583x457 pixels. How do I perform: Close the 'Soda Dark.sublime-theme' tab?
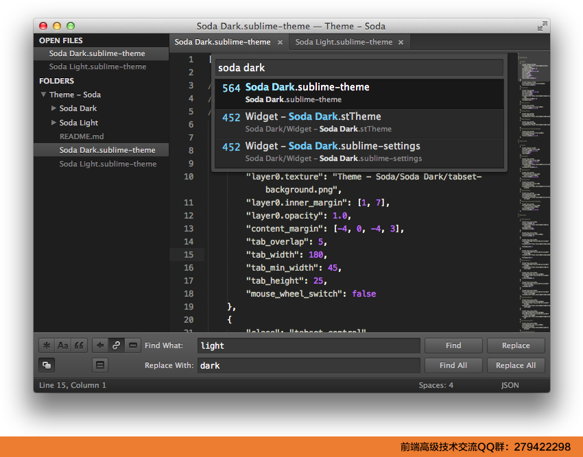281,42
